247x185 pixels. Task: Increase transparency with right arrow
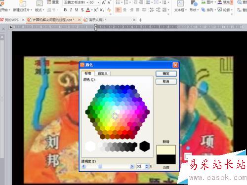tap(132, 166)
